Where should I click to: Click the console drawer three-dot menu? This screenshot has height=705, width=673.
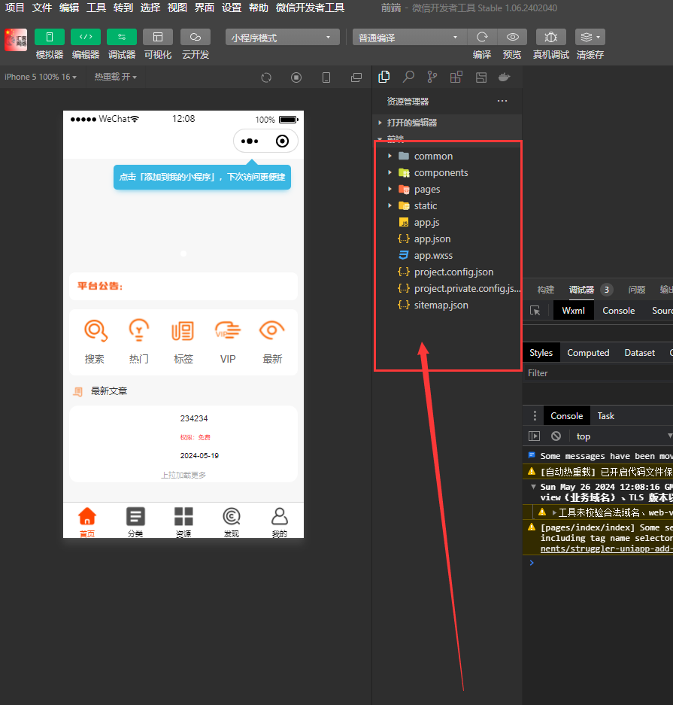tap(535, 416)
